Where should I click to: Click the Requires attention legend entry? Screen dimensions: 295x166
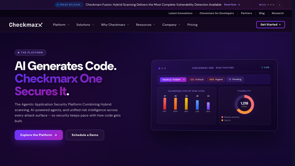(231, 117)
